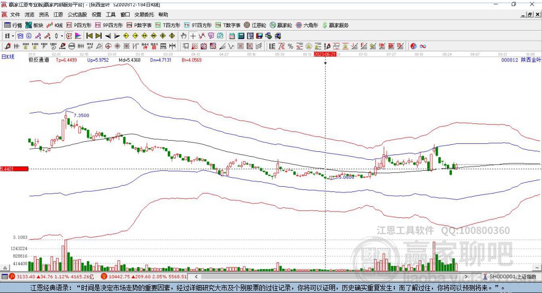
Task: Switch to the K线 view button
Action: [55, 25]
